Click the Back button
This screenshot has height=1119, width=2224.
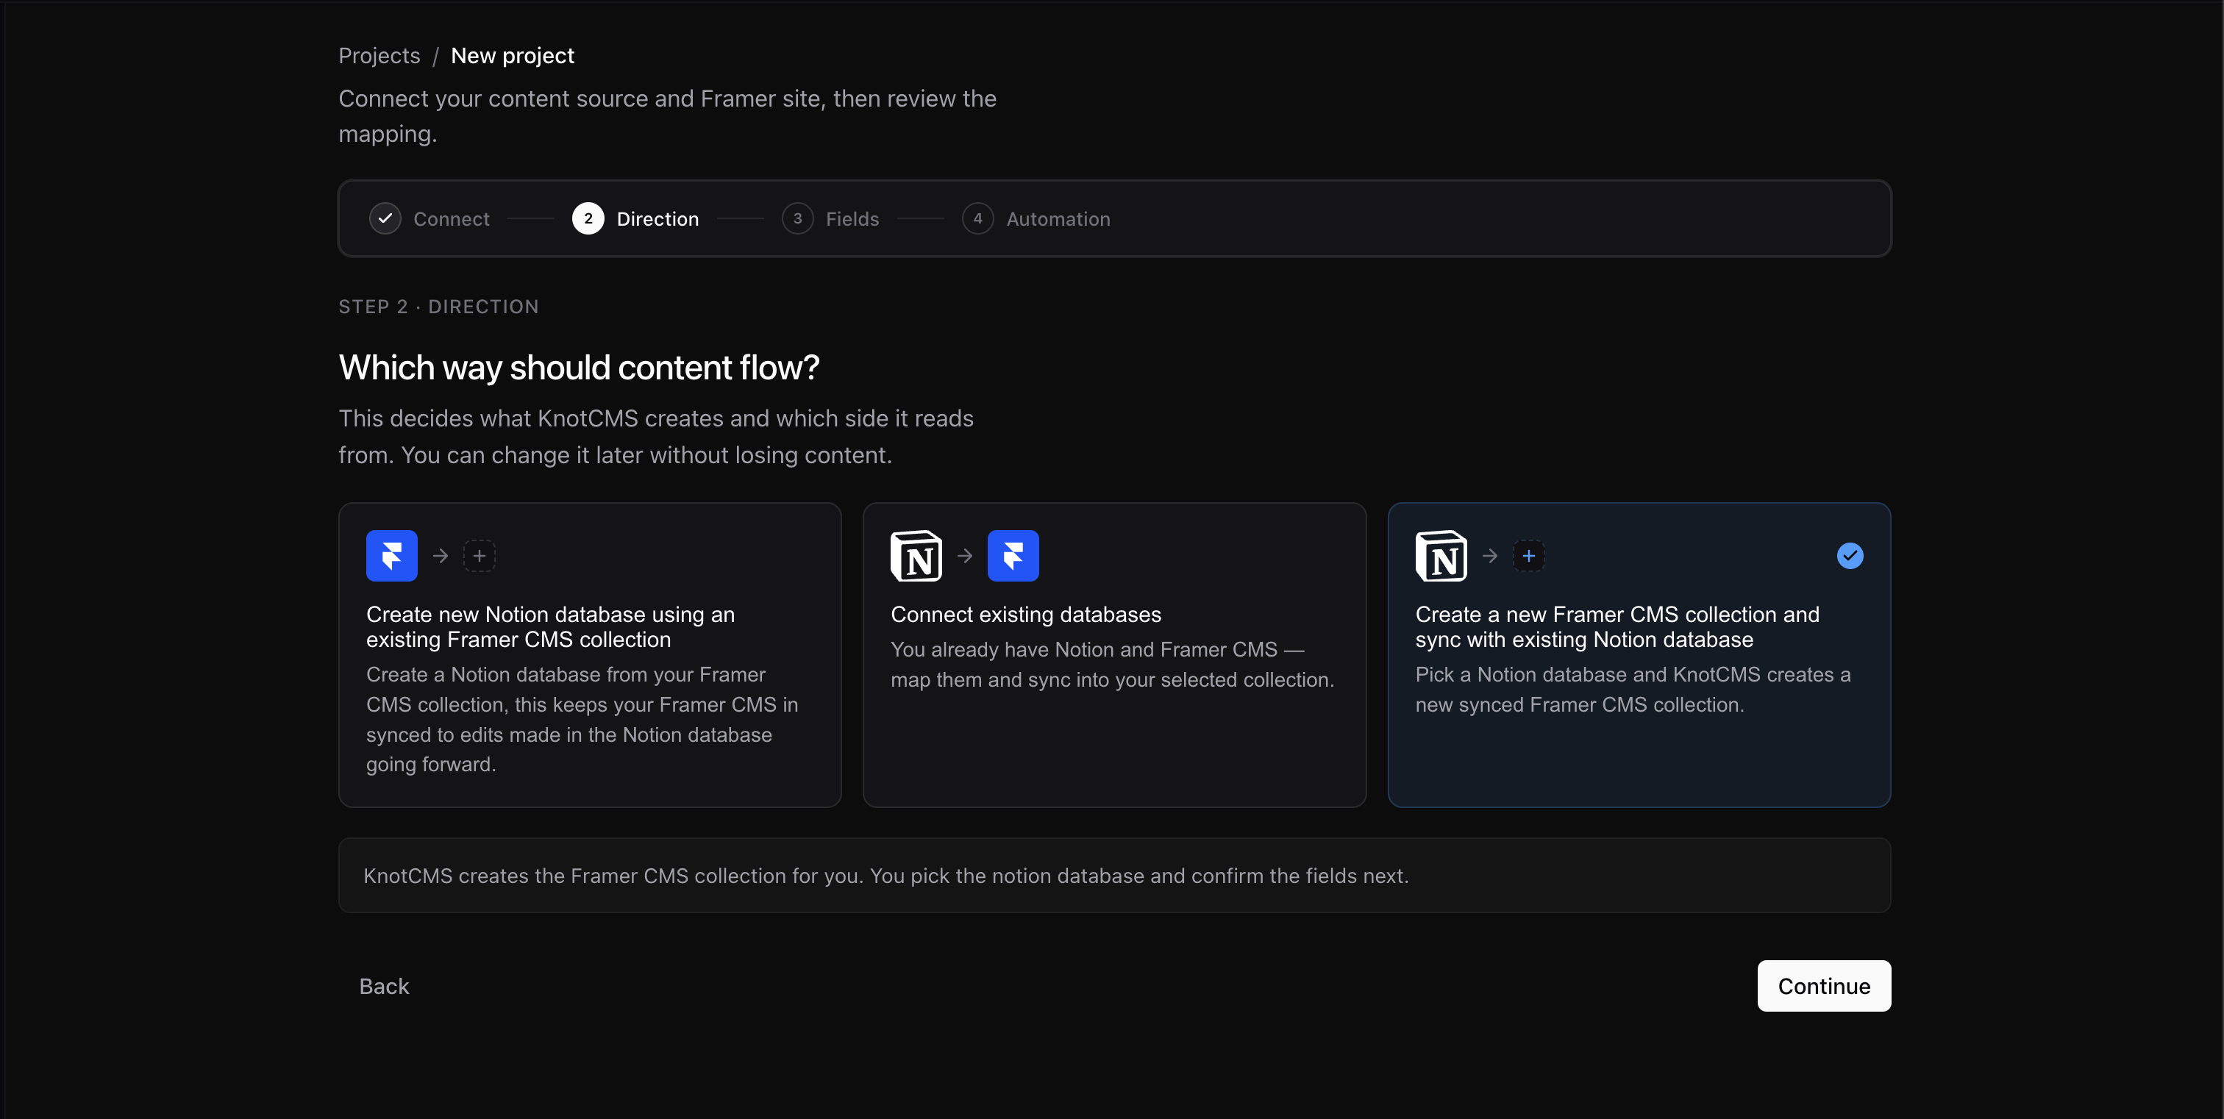(384, 986)
